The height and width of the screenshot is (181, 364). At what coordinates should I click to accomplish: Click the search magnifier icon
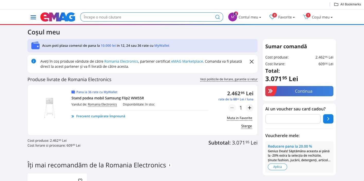tap(217, 17)
